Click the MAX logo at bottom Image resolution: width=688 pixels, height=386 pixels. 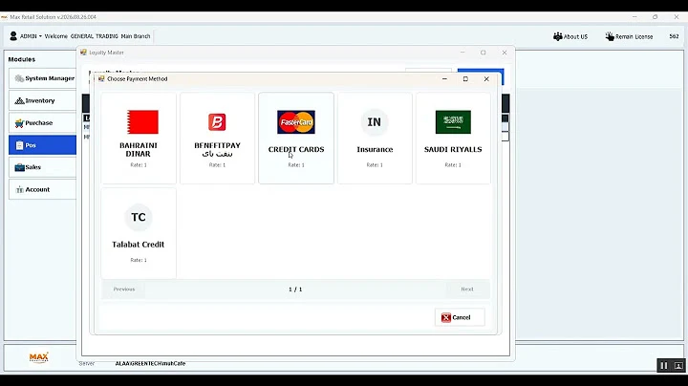[38, 357]
